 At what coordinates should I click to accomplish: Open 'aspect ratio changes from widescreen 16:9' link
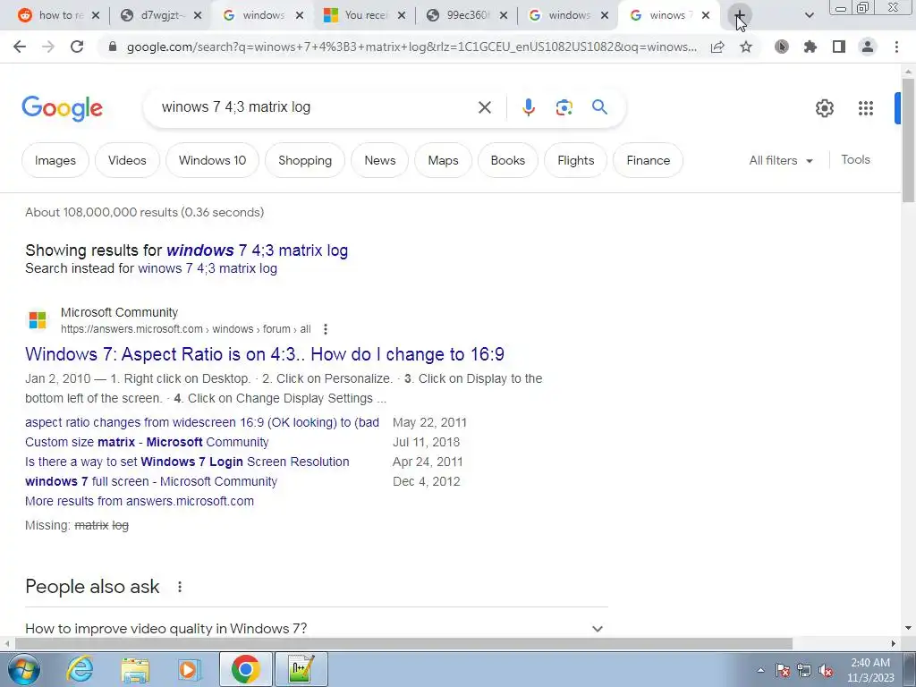[x=202, y=423]
